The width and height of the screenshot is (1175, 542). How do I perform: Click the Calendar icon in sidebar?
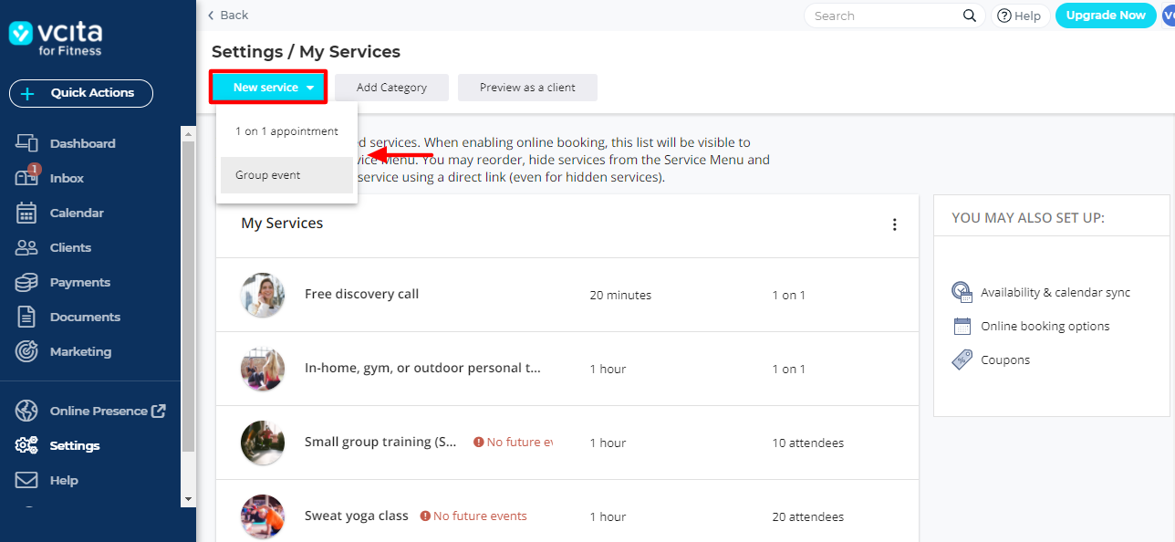tap(26, 213)
